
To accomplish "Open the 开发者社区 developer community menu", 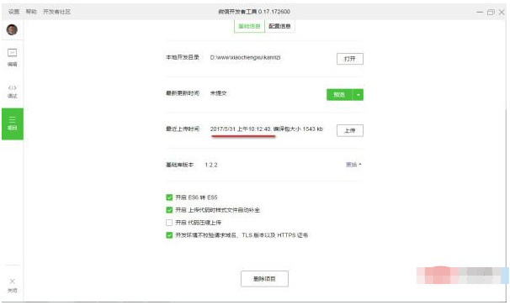I will [56, 12].
